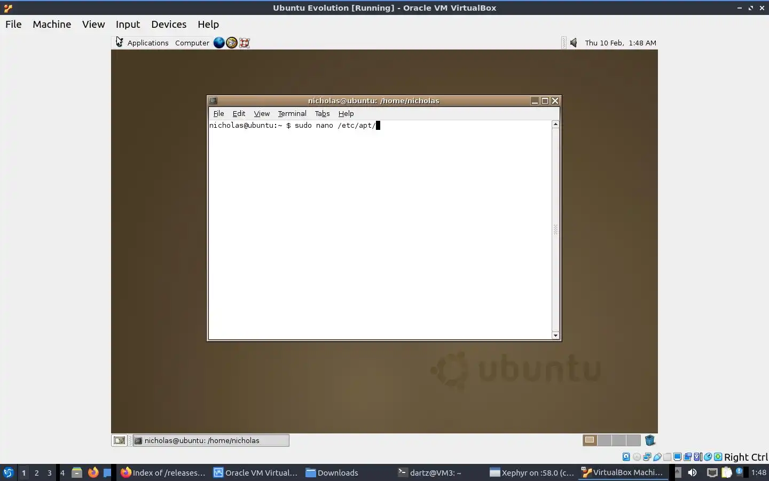This screenshot has width=769, height=481.
Task: Open the Firefox globe launcher in guest panel
Action: point(219,43)
